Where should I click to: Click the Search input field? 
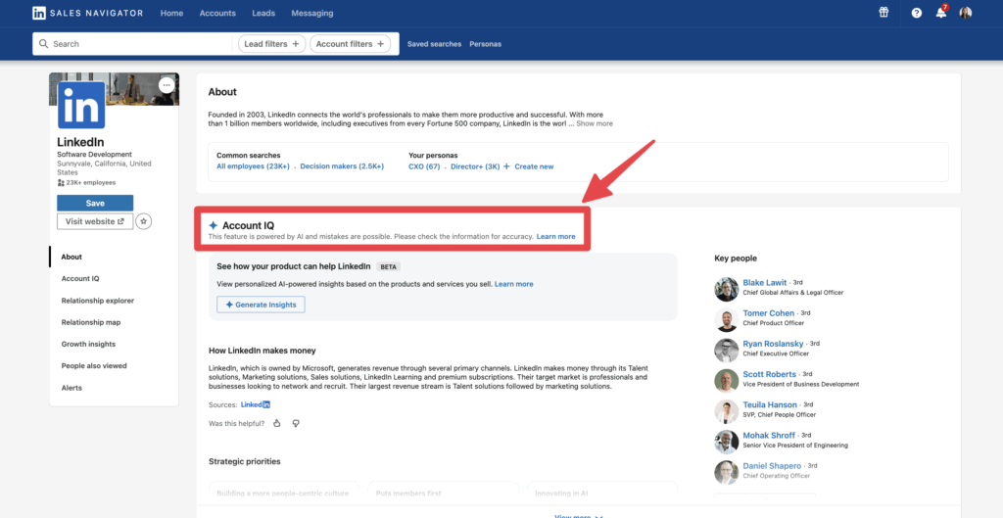(132, 44)
